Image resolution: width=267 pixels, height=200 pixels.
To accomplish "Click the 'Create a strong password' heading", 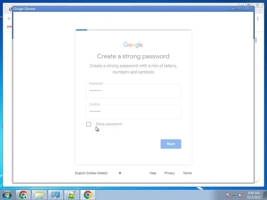I will [x=133, y=56].
